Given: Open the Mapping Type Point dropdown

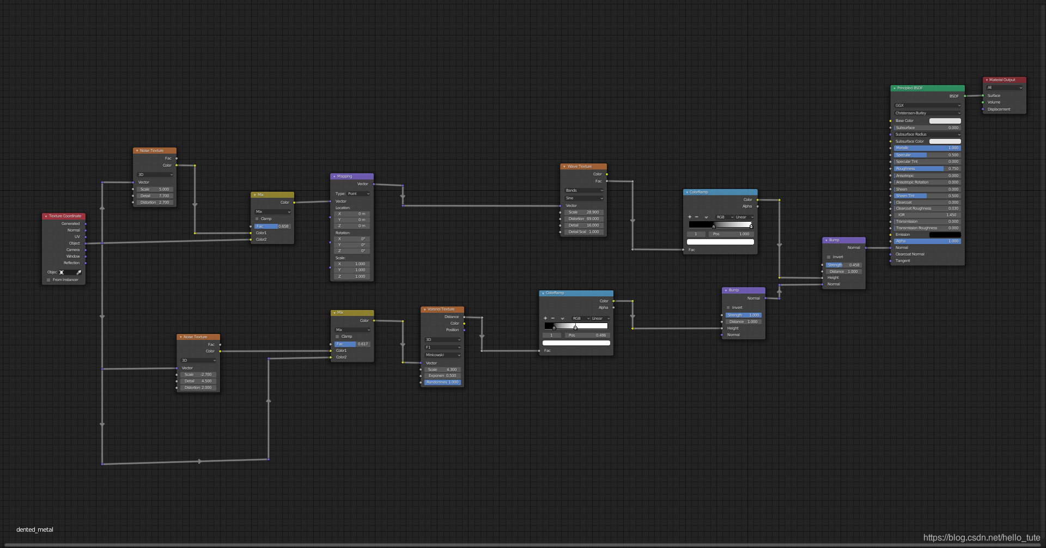Looking at the screenshot, I should (x=358, y=194).
